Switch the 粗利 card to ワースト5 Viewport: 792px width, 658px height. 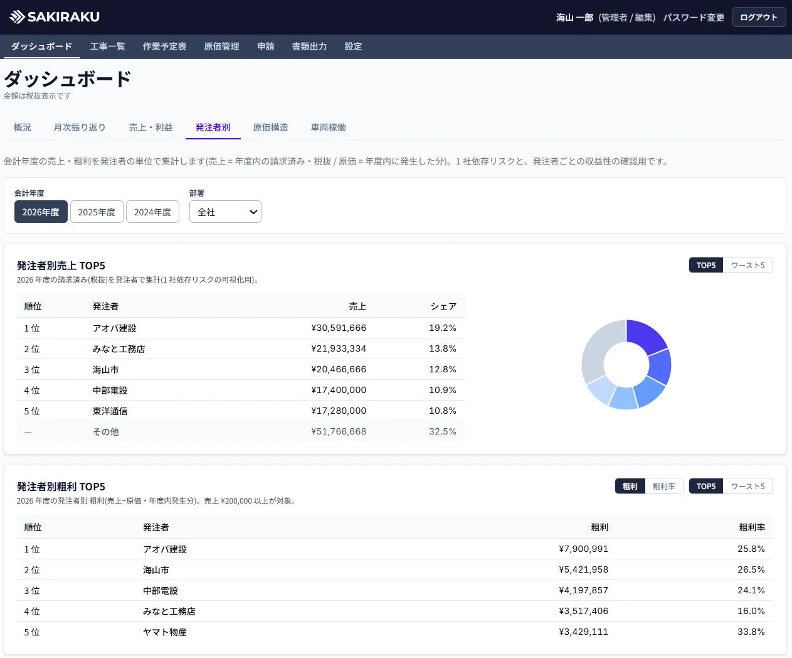click(x=748, y=487)
